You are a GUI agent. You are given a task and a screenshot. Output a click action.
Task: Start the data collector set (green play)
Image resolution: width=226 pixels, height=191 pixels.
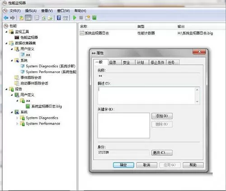pos(75,18)
